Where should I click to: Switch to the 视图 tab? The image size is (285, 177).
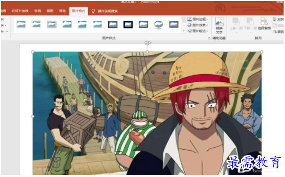coord(50,11)
